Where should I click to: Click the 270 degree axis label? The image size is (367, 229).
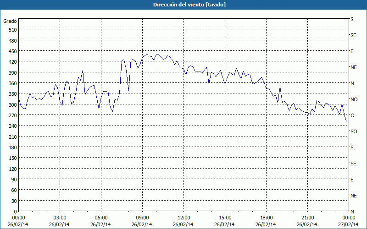(13, 115)
